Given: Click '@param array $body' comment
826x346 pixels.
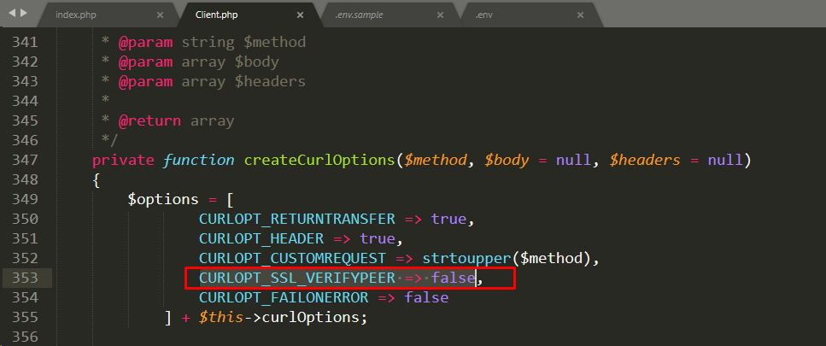Looking at the screenshot, I should [x=198, y=62].
